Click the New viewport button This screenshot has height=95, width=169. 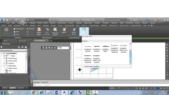coord(16,32)
